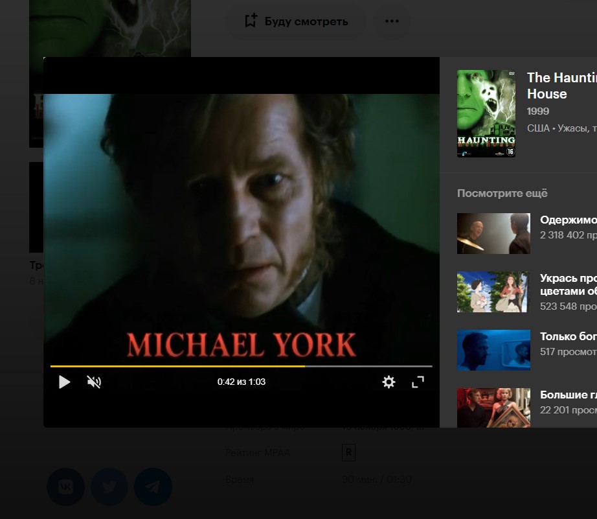Click the Посмотрите ещё heading
597x519 pixels.
(x=502, y=193)
